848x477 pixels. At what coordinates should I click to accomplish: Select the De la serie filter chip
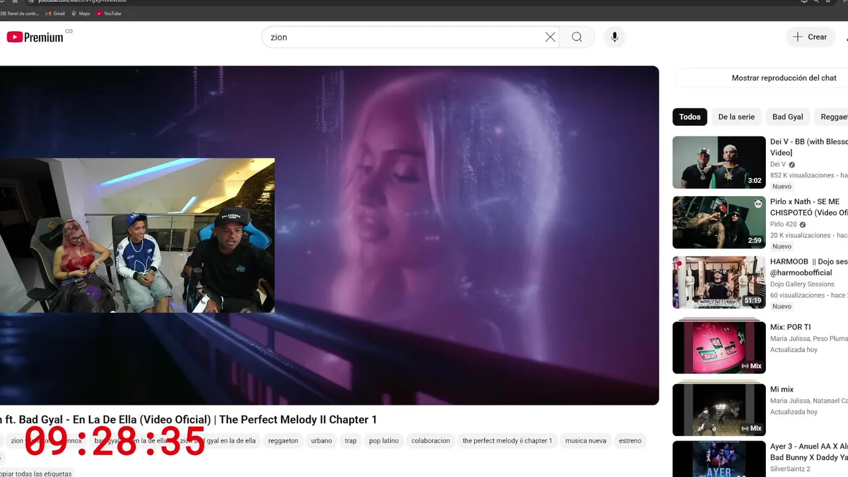736,117
